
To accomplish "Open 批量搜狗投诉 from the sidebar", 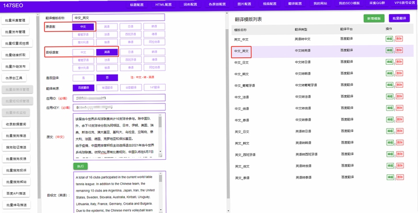I will [x=16, y=170].
